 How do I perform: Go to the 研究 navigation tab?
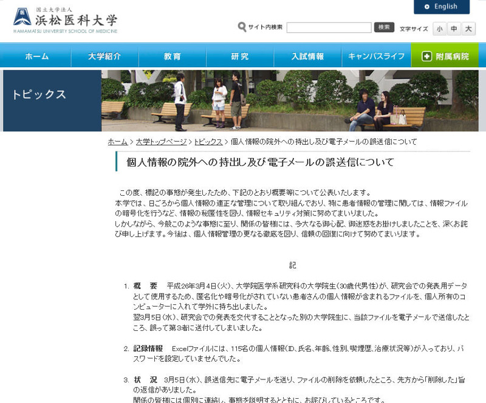[240, 56]
